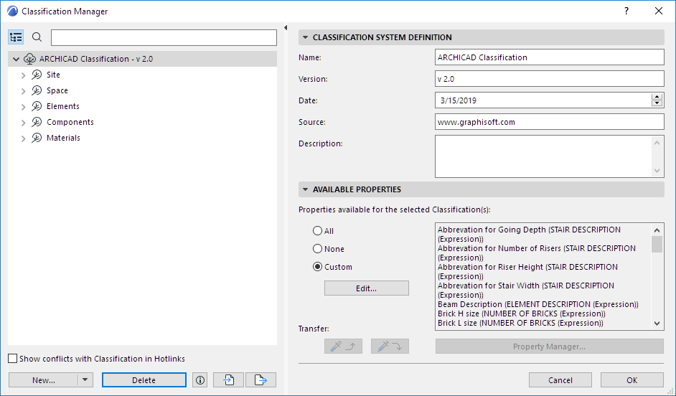
Task: Click the ARCHICAD logo in title bar
Action: [12, 11]
